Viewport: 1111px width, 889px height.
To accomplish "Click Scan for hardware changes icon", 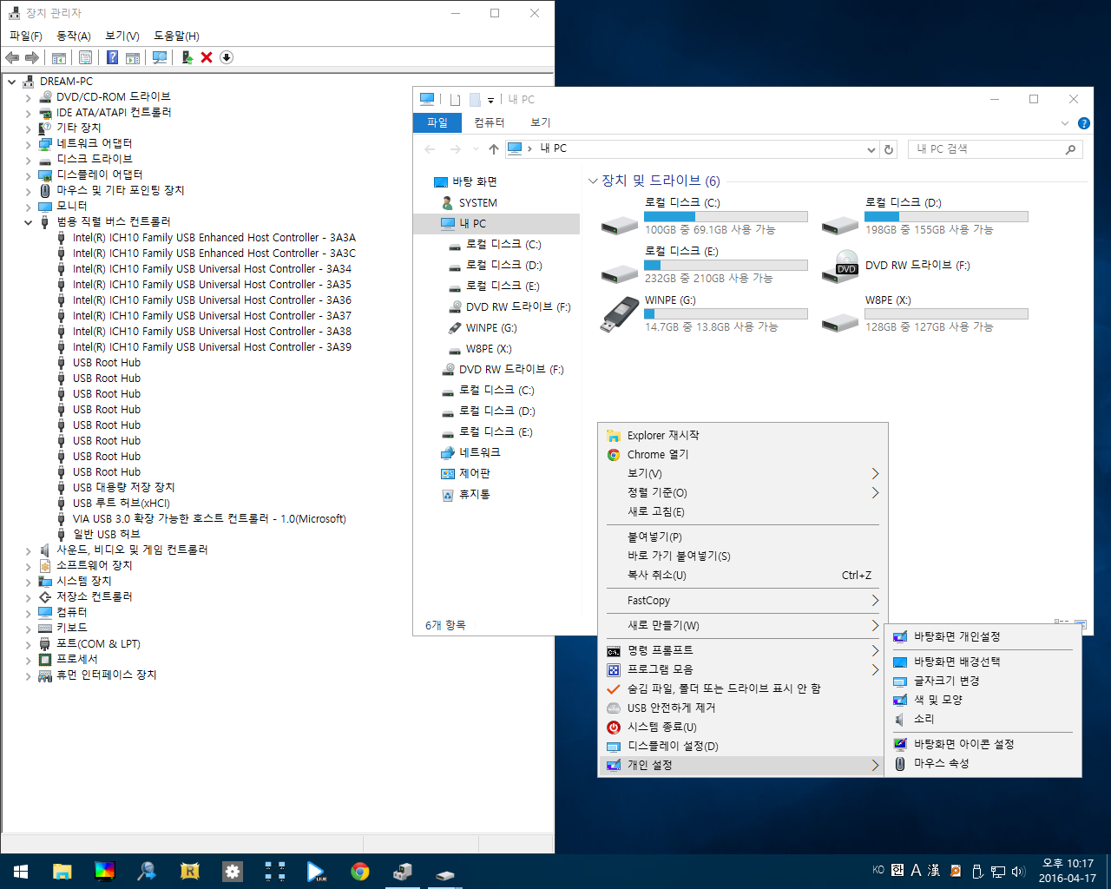I will coord(160,57).
